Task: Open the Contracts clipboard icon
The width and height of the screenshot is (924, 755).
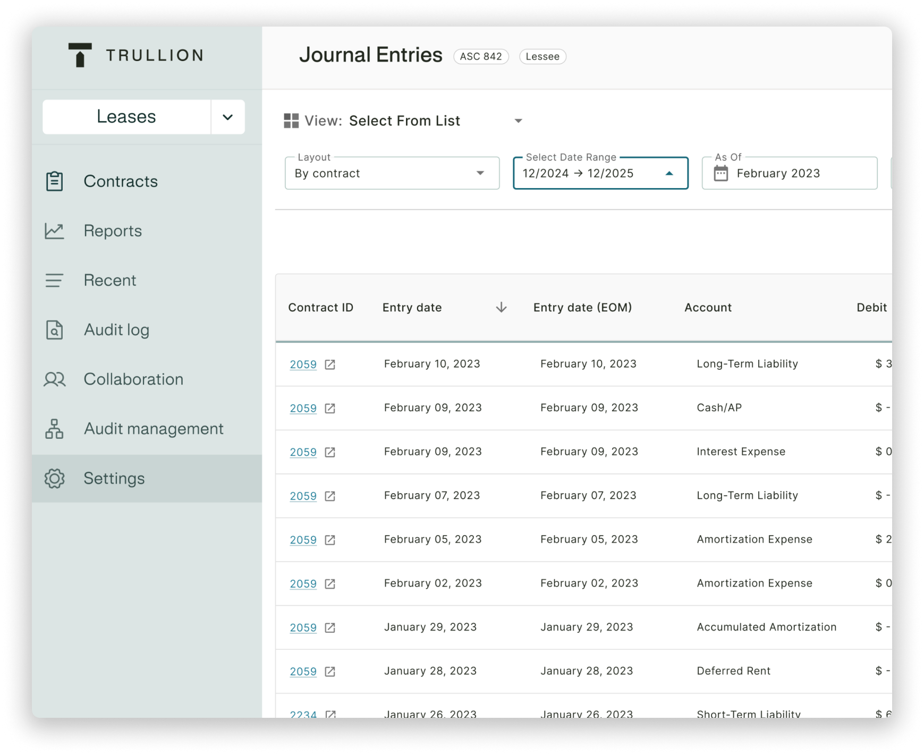Action: pos(54,181)
